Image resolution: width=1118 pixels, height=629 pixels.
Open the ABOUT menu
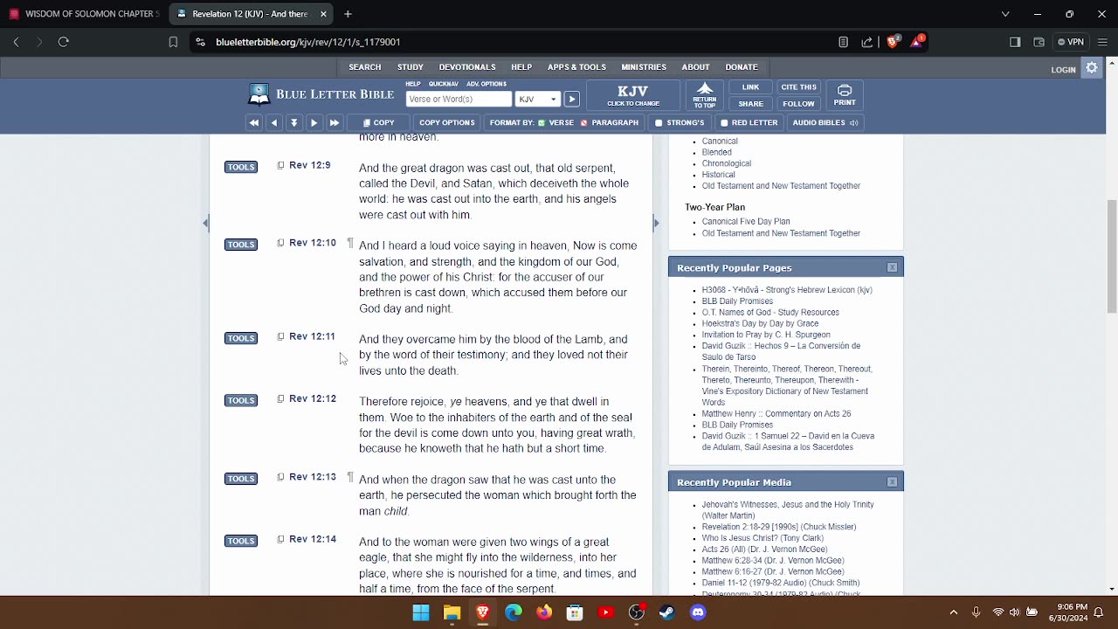click(695, 67)
